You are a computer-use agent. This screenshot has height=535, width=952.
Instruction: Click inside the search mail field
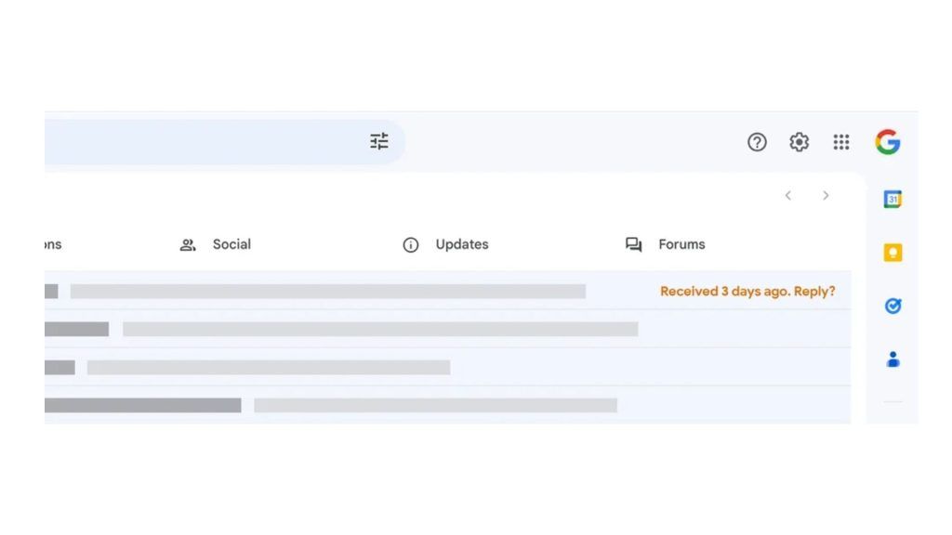[x=205, y=142]
